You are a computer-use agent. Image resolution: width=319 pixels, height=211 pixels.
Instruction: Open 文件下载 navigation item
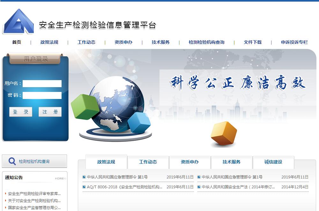click(252, 42)
